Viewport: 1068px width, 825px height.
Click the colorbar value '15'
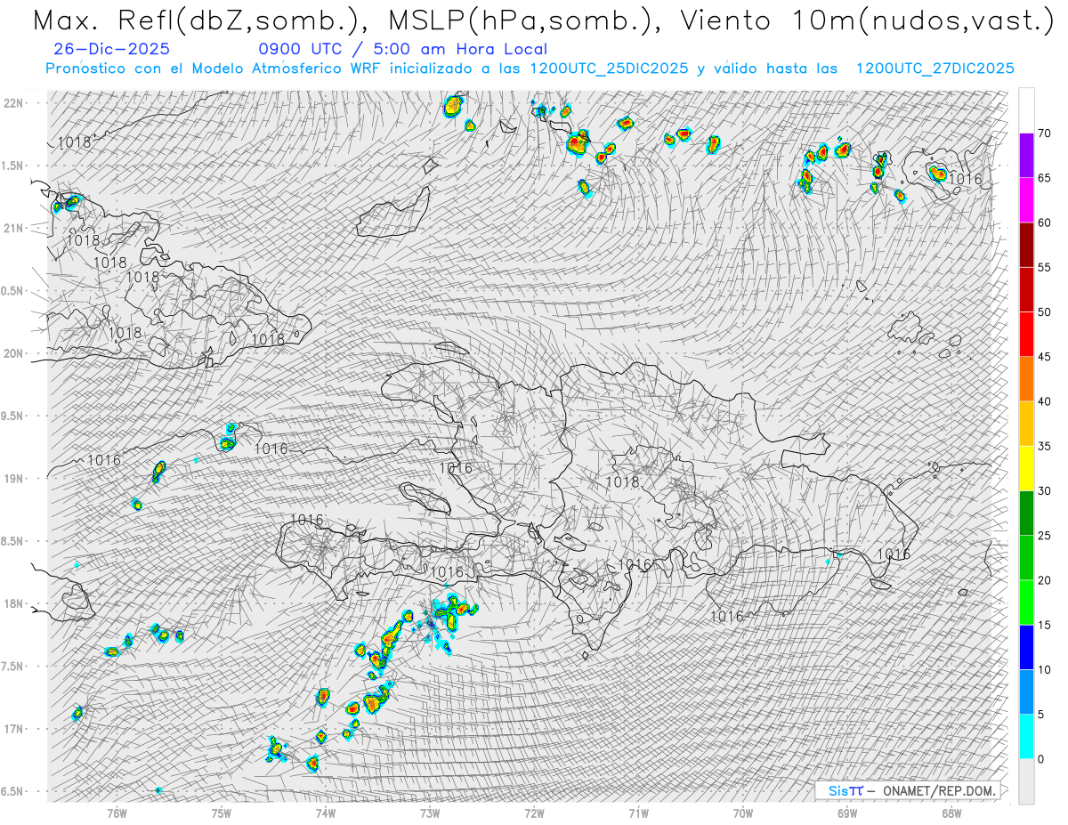tap(1044, 625)
